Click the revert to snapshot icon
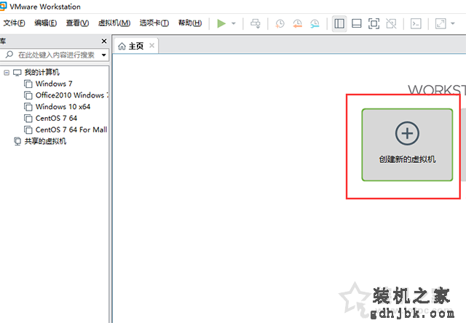This screenshot has width=466, height=323. [297, 23]
